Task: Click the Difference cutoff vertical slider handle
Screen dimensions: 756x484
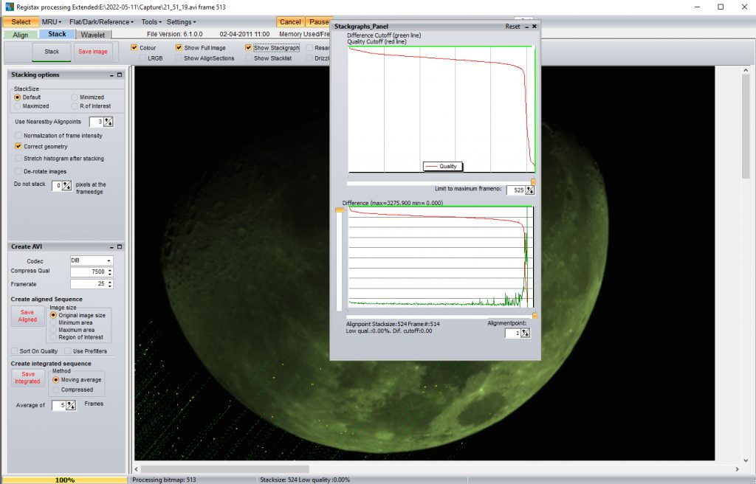Action: pos(340,211)
